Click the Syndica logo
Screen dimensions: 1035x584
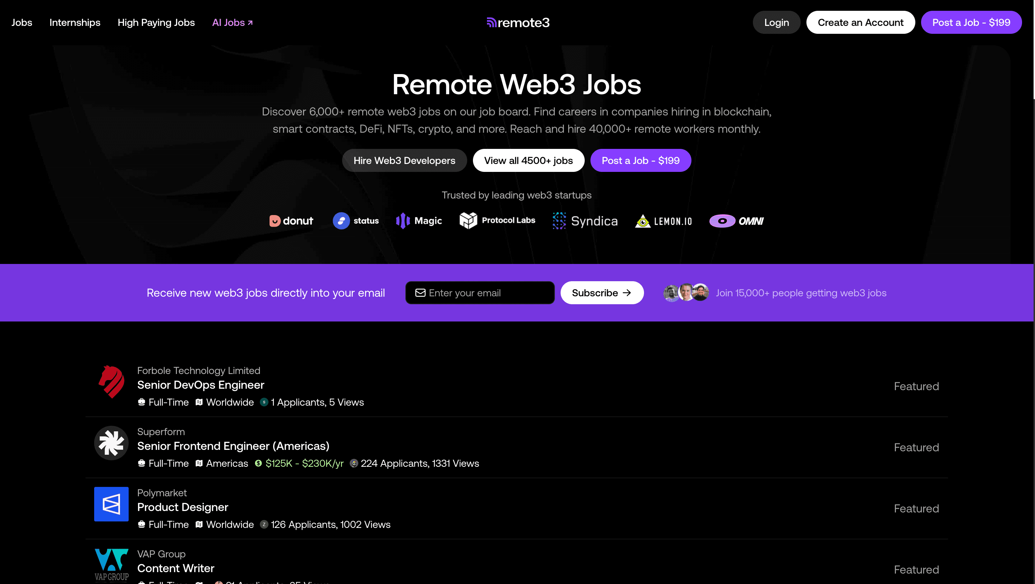click(x=585, y=221)
